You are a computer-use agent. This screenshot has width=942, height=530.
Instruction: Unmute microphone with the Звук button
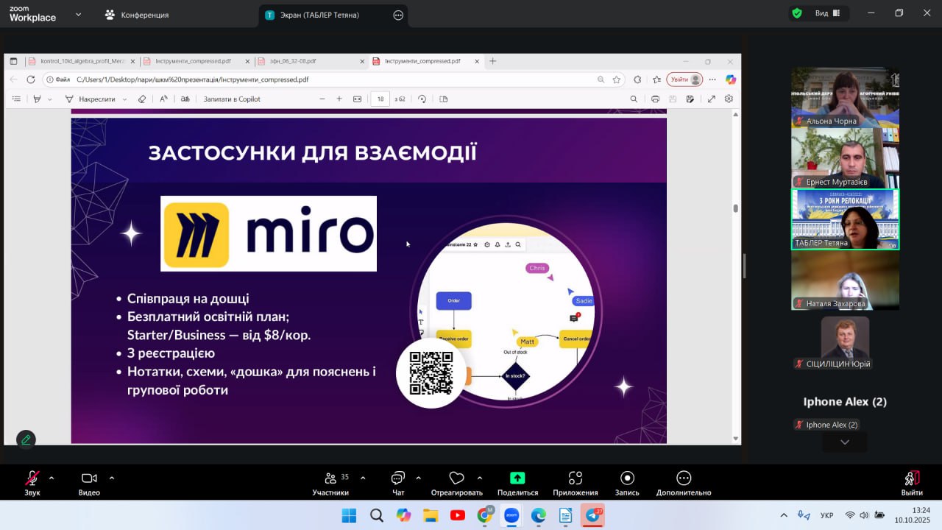(32, 478)
